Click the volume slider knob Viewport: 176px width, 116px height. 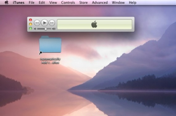pos(46,29)
